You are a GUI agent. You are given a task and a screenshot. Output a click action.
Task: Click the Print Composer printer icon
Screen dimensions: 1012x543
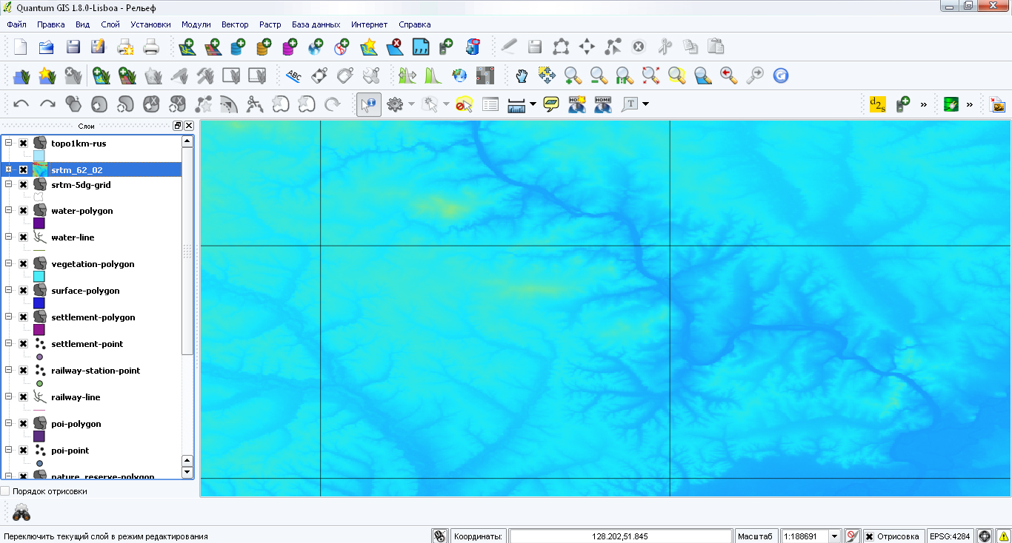150,47
